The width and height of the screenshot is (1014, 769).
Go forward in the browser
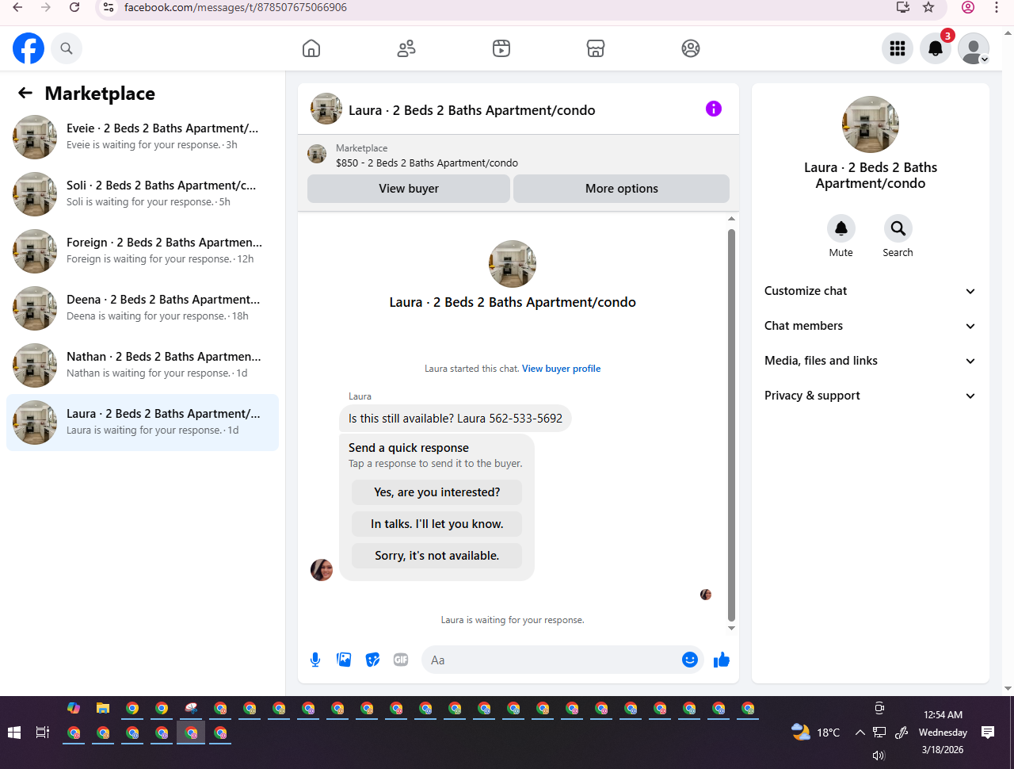(x=46, y=7)
